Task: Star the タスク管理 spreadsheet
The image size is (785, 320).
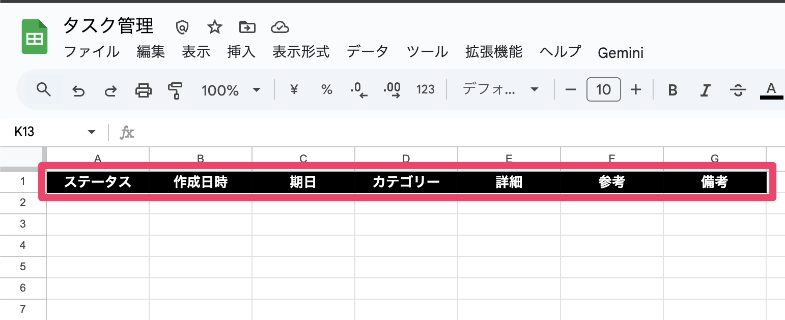Action: [214, 27]
